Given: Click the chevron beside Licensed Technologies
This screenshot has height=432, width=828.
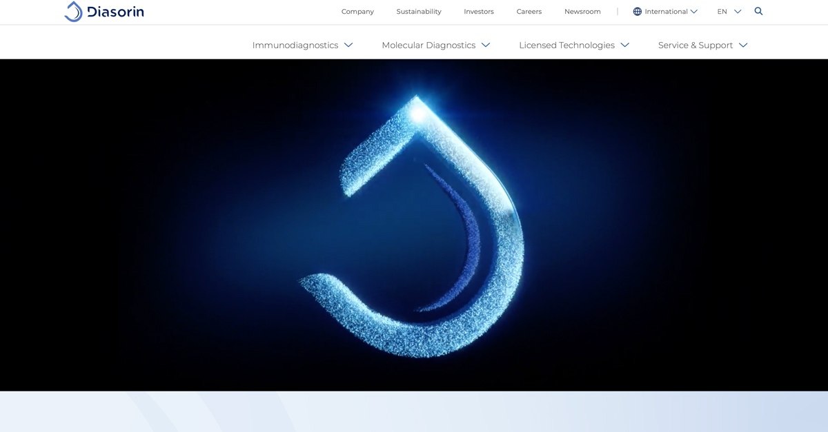Looking at the screenshot, I should tap(624, 45).
